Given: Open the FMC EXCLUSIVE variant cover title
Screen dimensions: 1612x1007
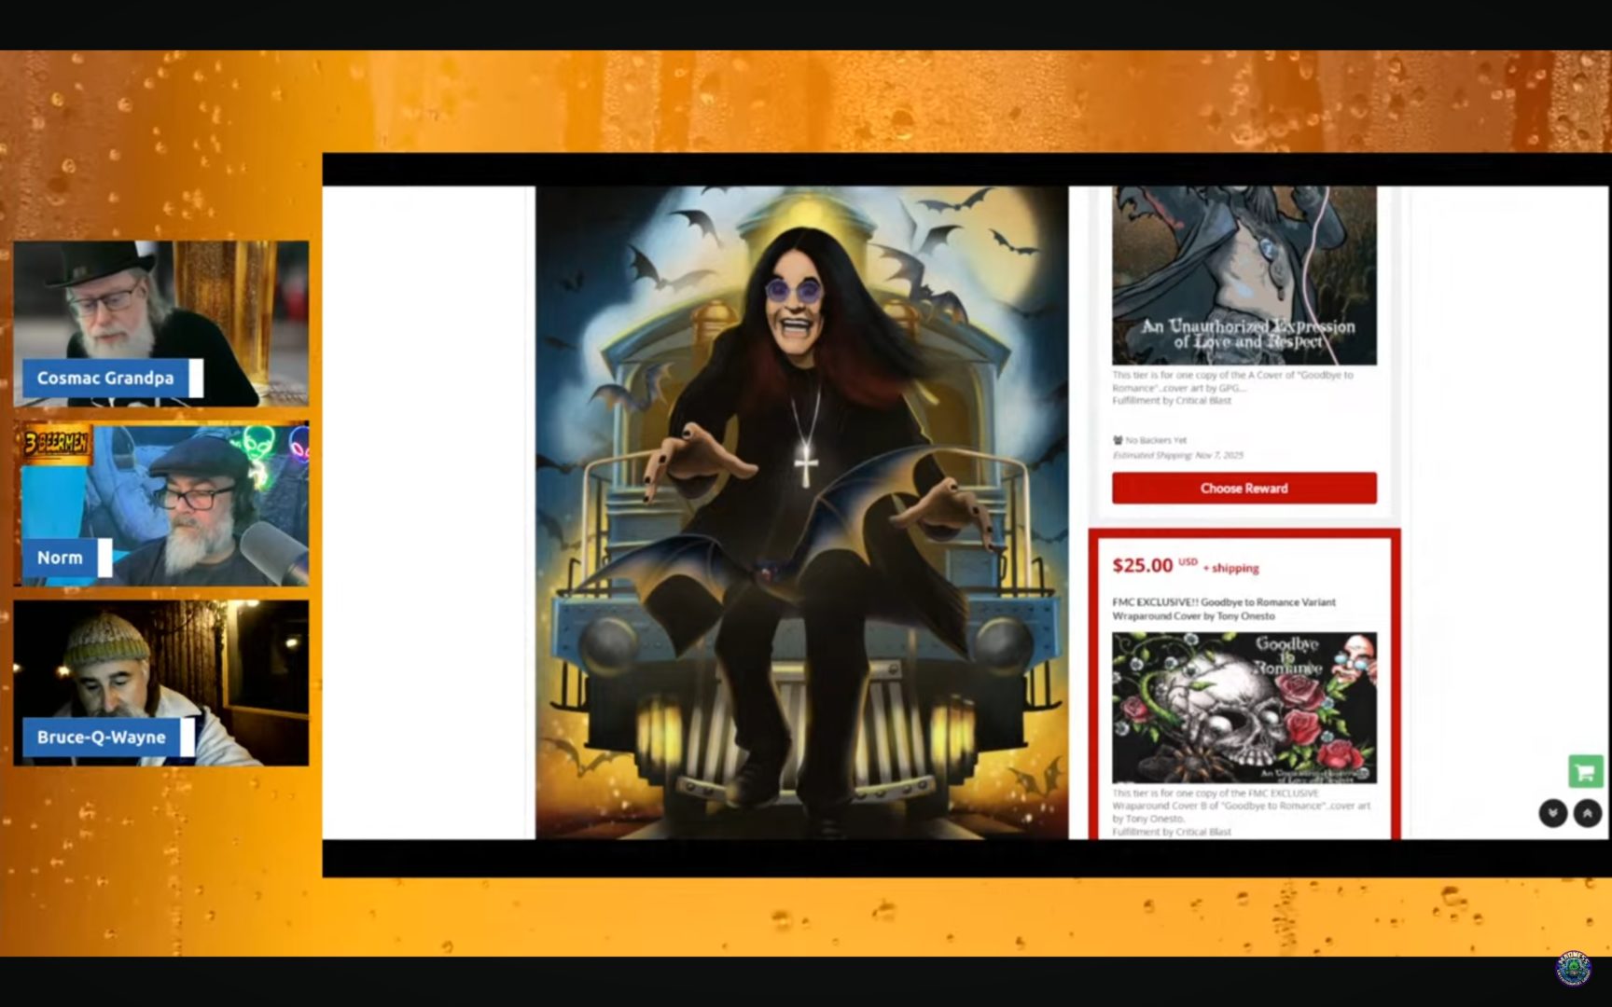Looking at the screenshot, I should (1223, 609).
